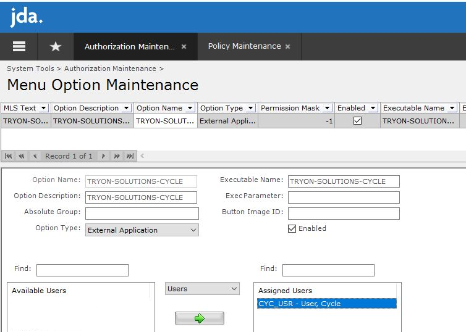Select the TRYON-SOLUTION... Executable Name cell
The image size is (466, 332).
[x=420, y=121]
